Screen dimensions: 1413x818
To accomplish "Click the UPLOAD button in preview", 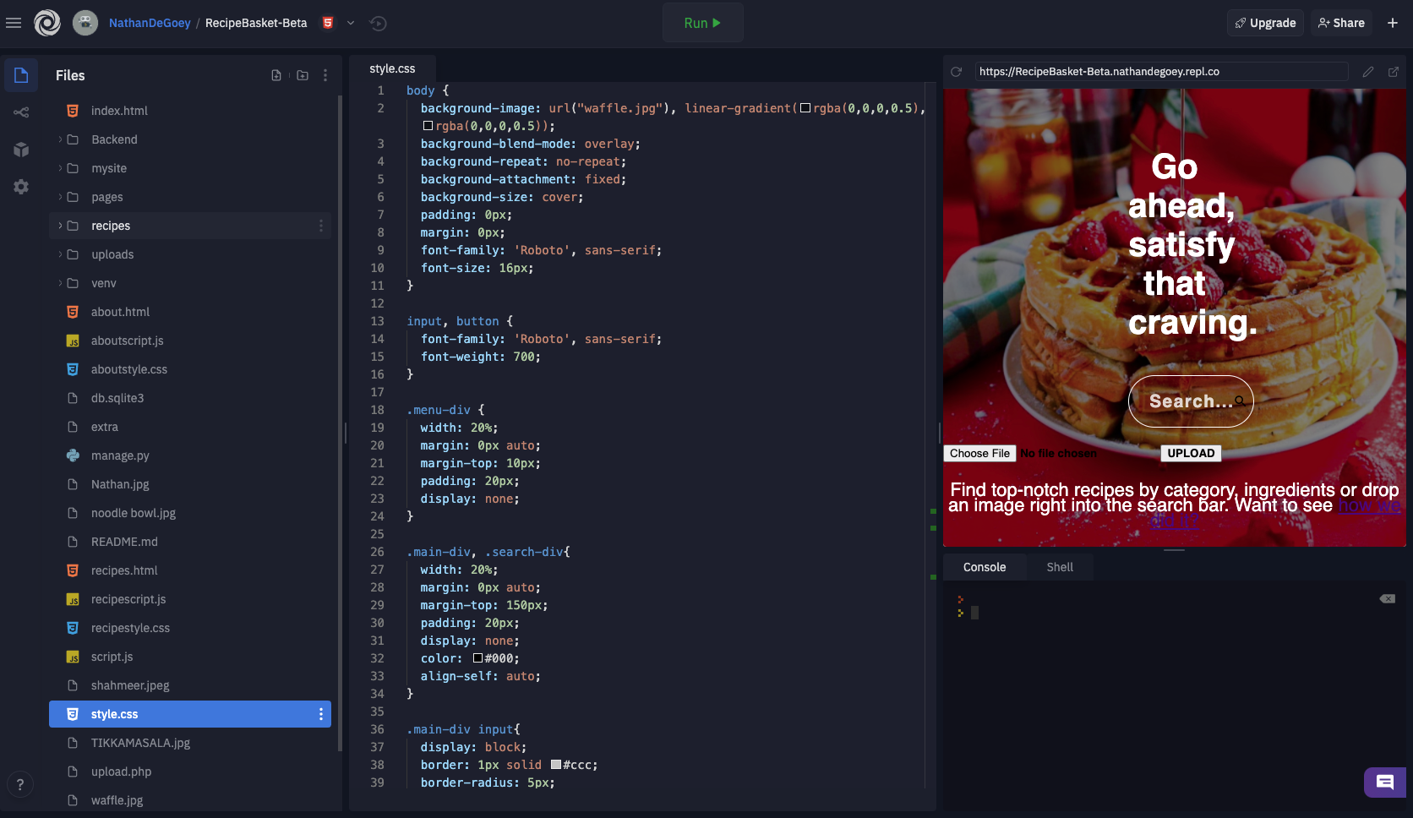I will [1191, 454].
